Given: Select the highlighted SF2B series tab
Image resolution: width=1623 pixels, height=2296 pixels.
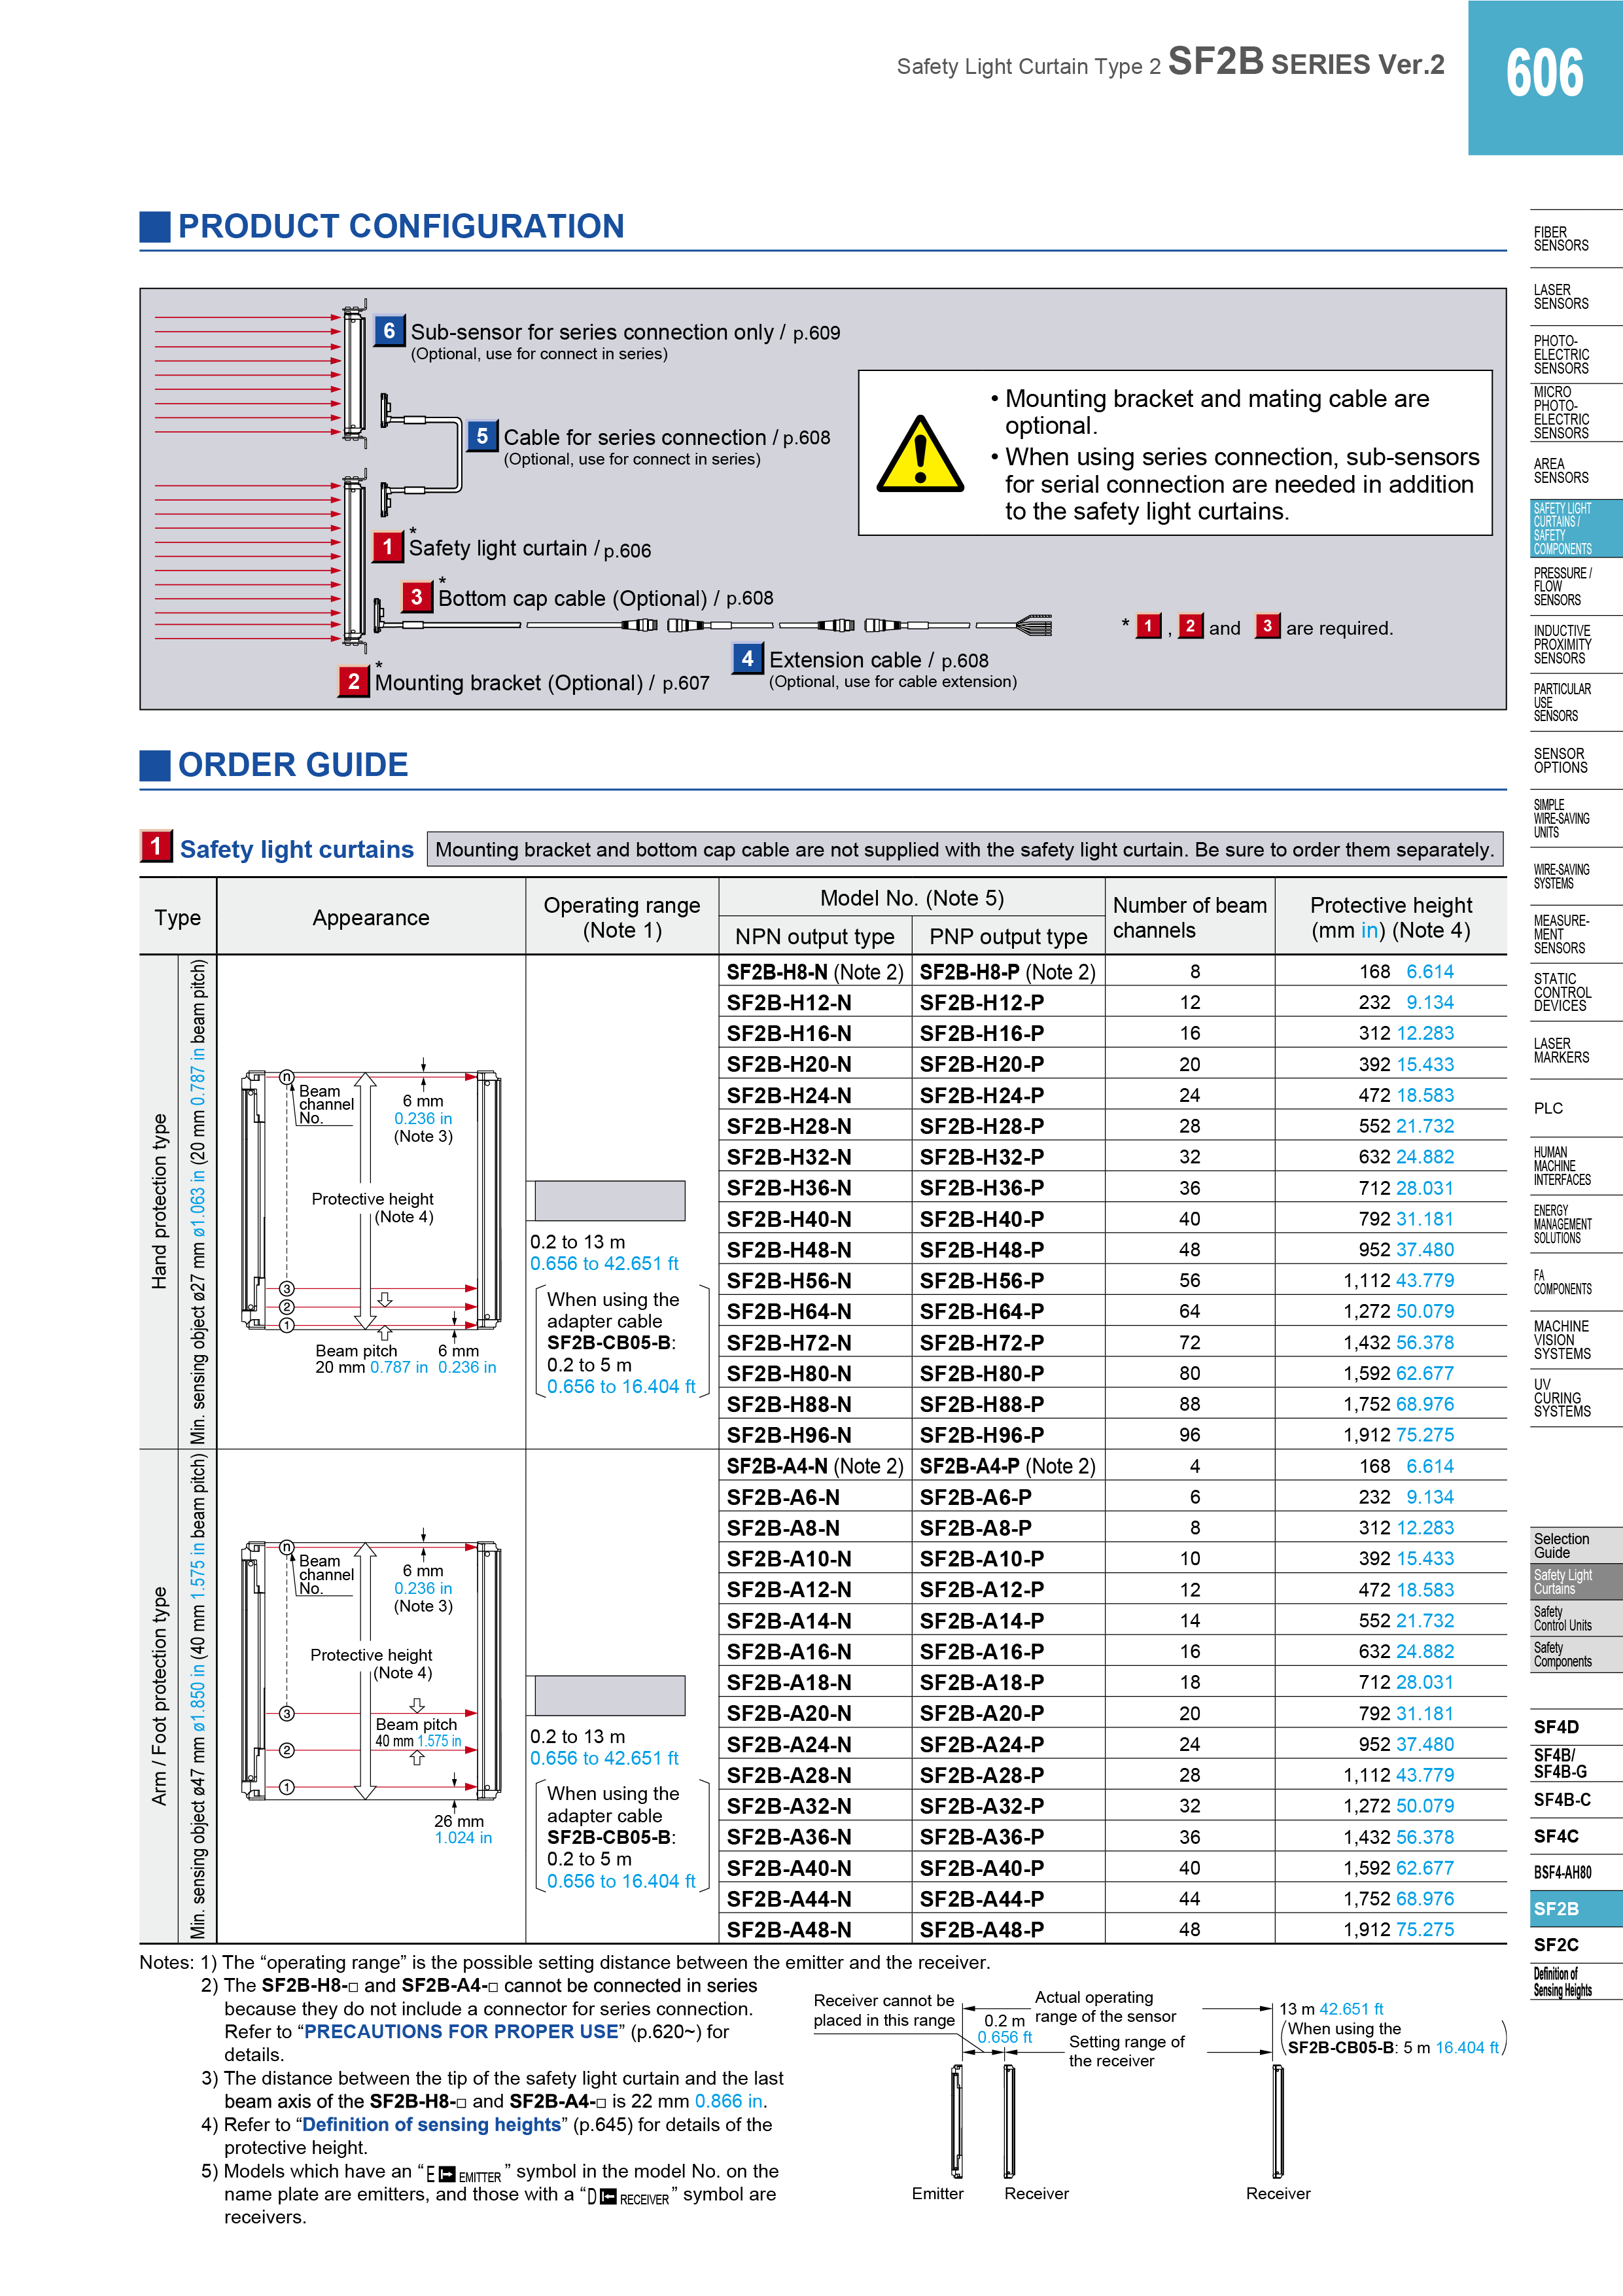Looking at the screenshot, I should point(1575,1909).
